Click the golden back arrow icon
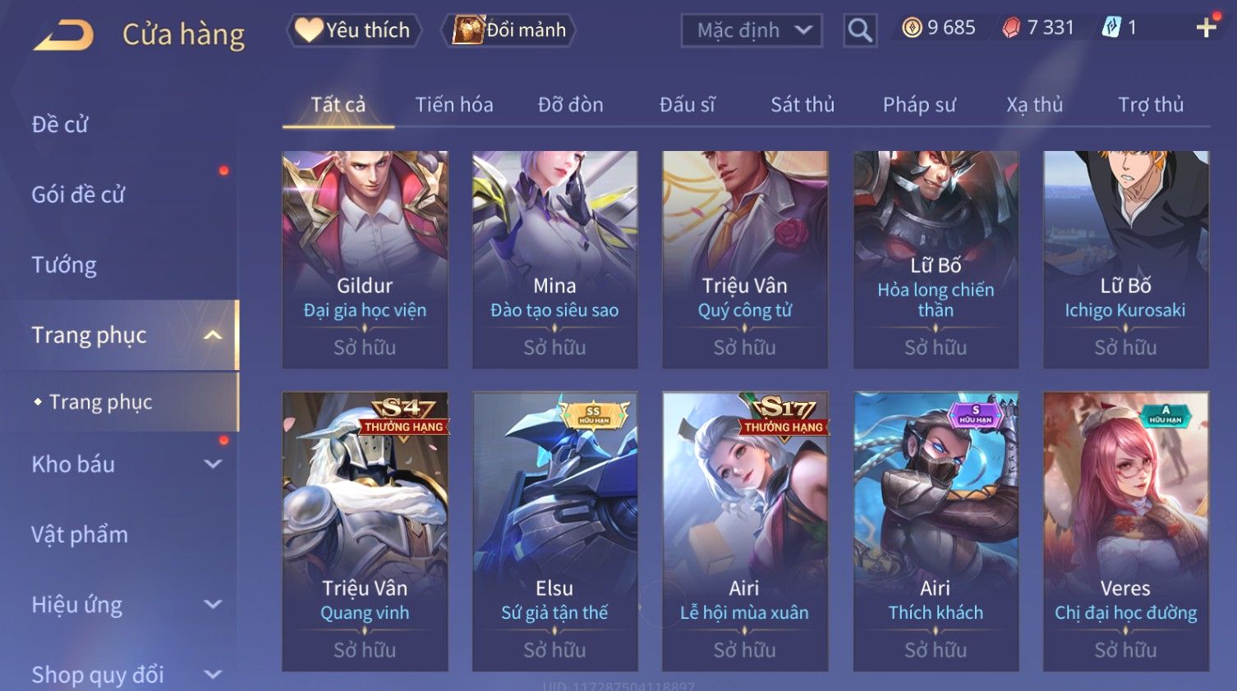1237x691 pixels. [x=64, y=34]
